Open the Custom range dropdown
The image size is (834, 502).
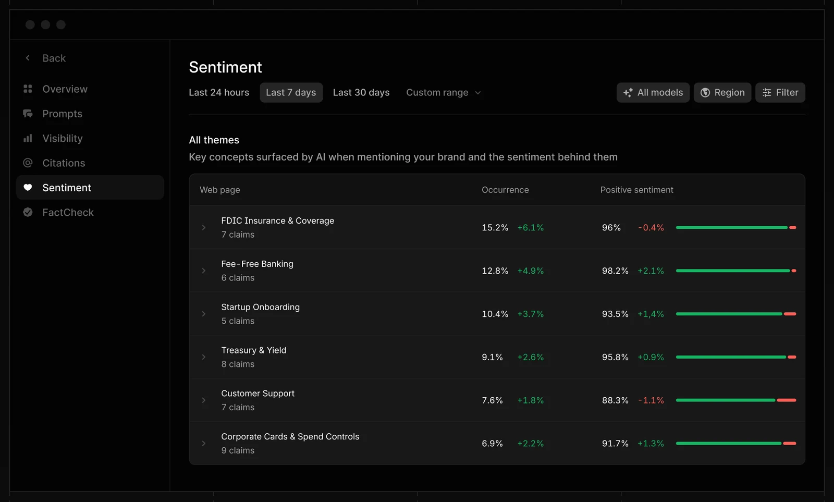[x=443, y=92]
